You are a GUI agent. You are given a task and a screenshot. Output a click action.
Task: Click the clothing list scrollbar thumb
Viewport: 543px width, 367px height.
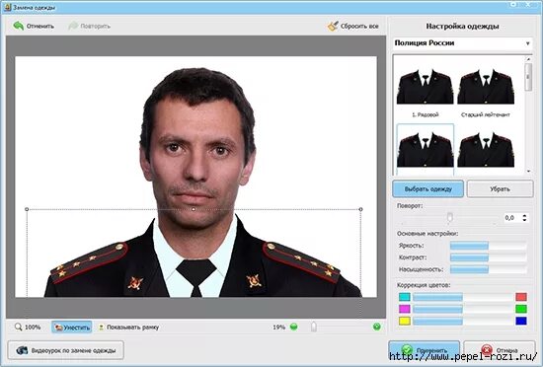point(528,77)
